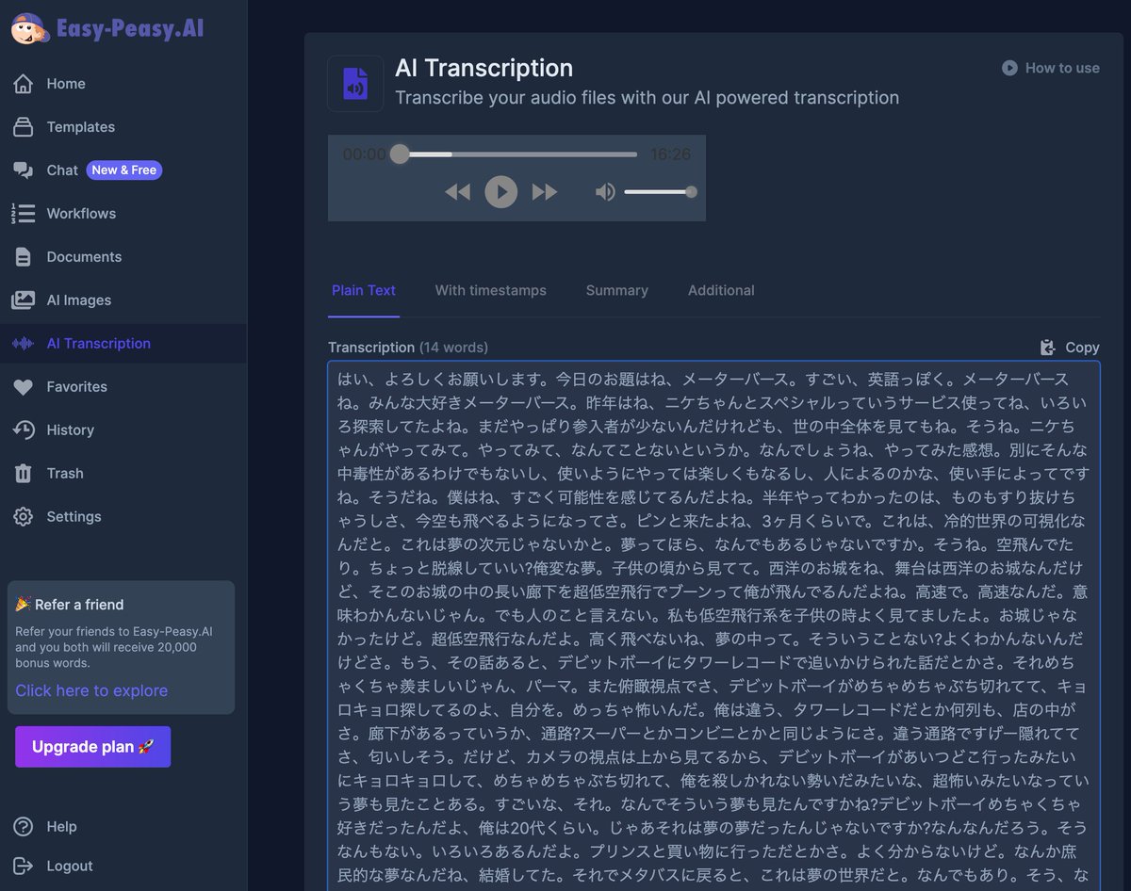The height and width of the screenshot is (891, 1131).
Task: Select the Logout option
Action: 70,867
